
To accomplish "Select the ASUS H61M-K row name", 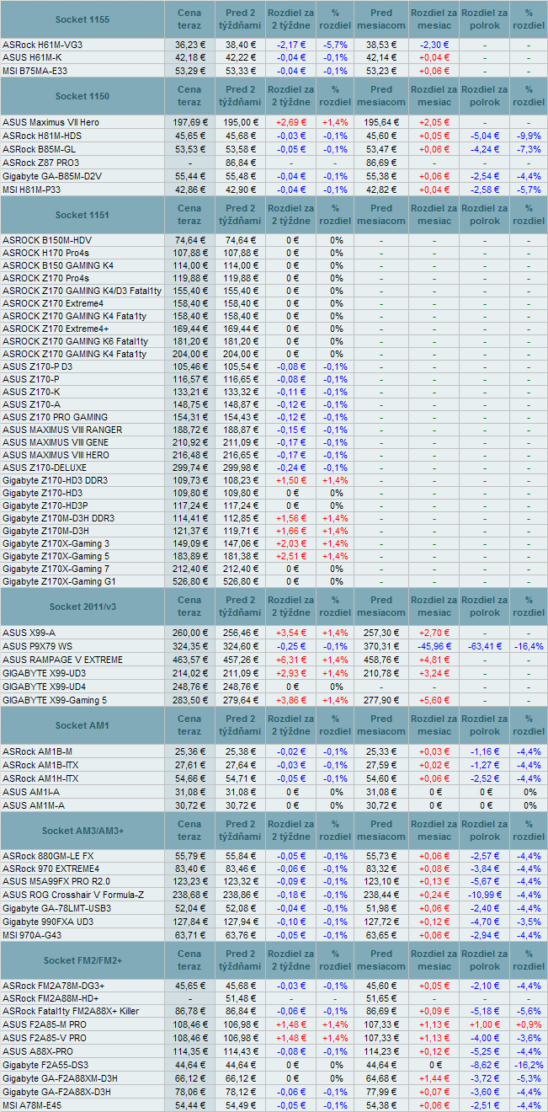I will [34, 57].
